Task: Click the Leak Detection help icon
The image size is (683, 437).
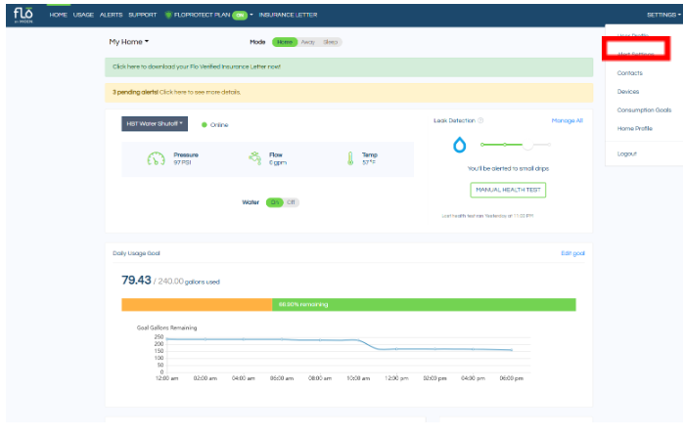Action: click(480, 120)
